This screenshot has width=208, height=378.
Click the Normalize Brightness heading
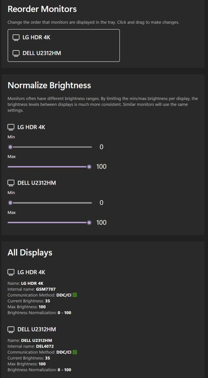[x=49, y=85]
